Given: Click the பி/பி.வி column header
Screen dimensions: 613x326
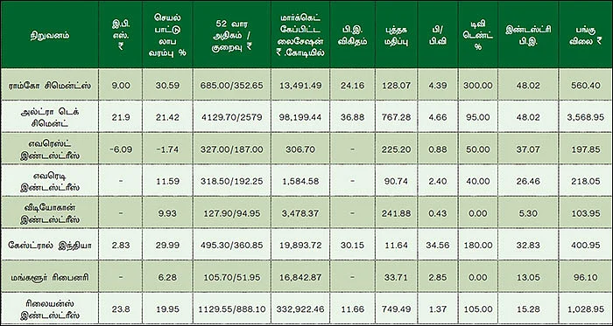Looking at the screenshot, I should (438, 36).
